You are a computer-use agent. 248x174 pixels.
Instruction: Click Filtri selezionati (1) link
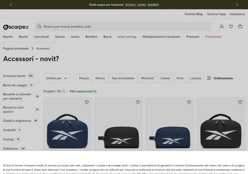[83, 91]
